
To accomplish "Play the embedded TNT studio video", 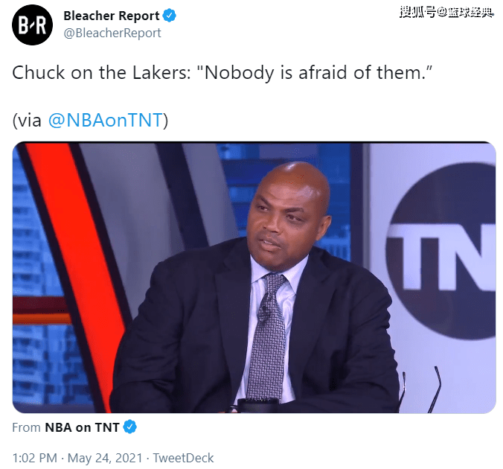I will [x=254, y=278].
